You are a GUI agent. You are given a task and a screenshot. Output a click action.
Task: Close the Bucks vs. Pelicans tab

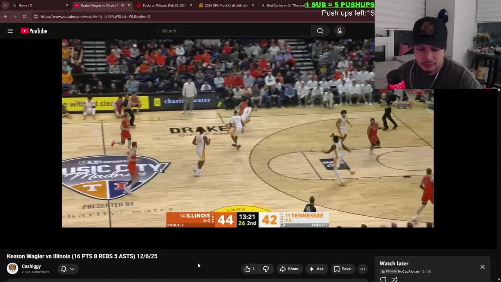pos(191,5)
